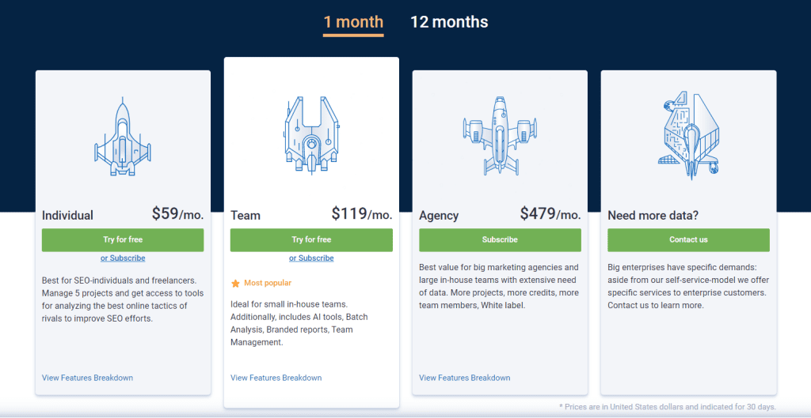Click the Agency plan spaceship icon
Screen dimensions: 811x418
[x=500, y=136]
